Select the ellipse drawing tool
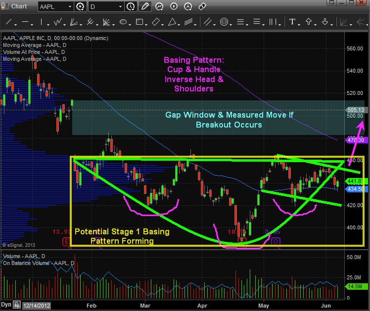Image resolution: width=370 pixels, height=311 pixels. tap(123, 22)
